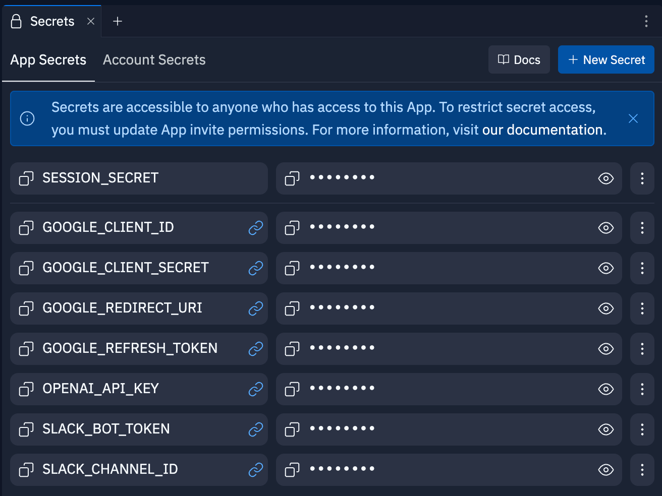662x496 pixels.
Task: Open the options menu for SESSION_SECRET
Action: [x=642, y=178]
